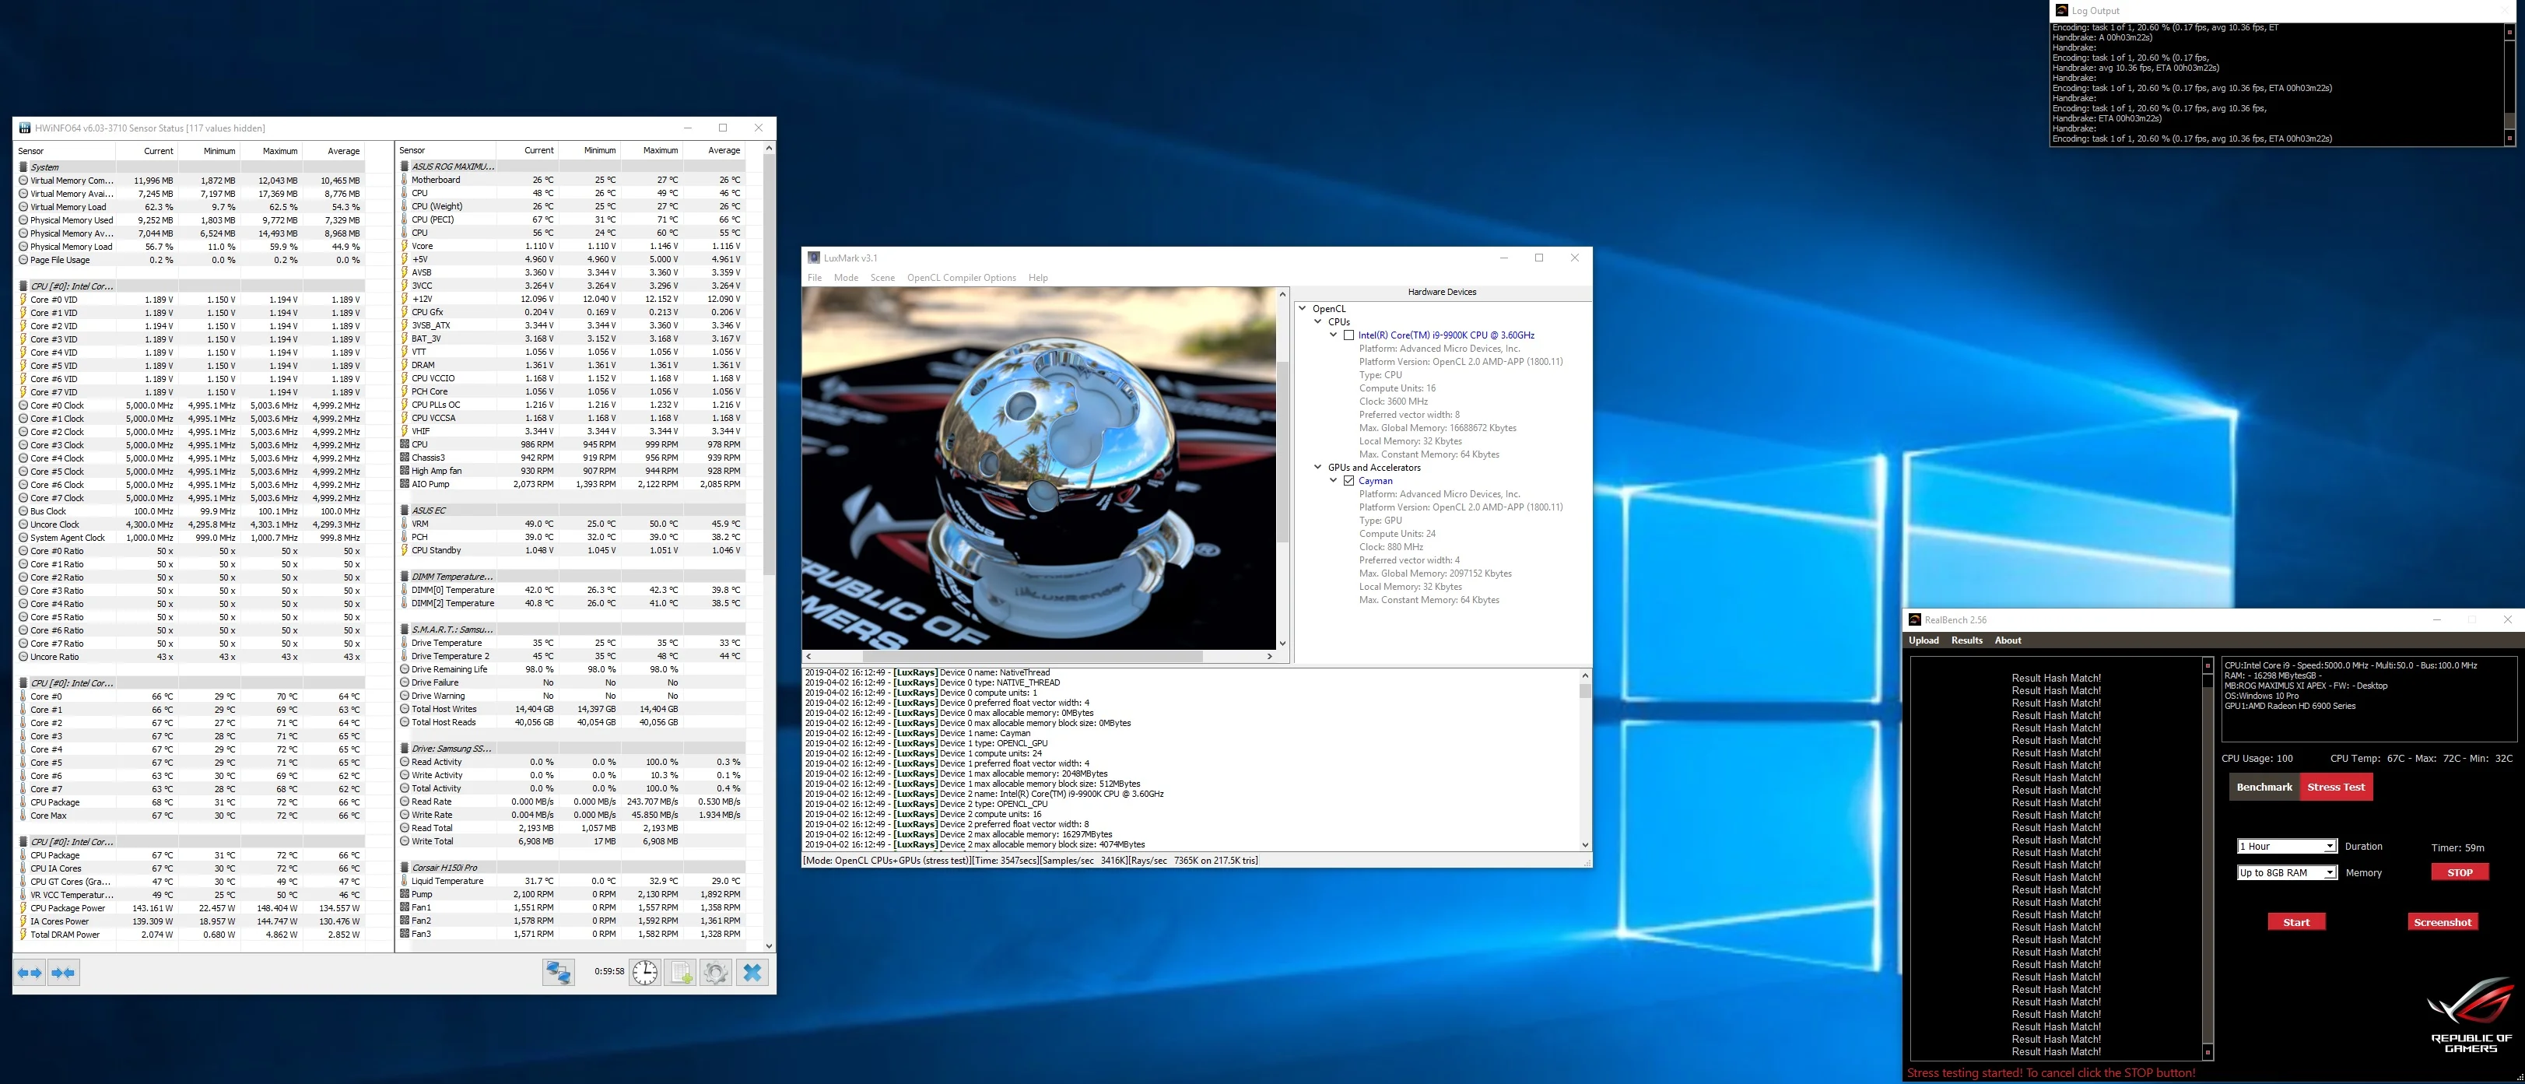Viewport: 2525px width, 1084px height.
Task: Open HWiNFO sensor settings gear icon
Action: [x=716, y=972]
